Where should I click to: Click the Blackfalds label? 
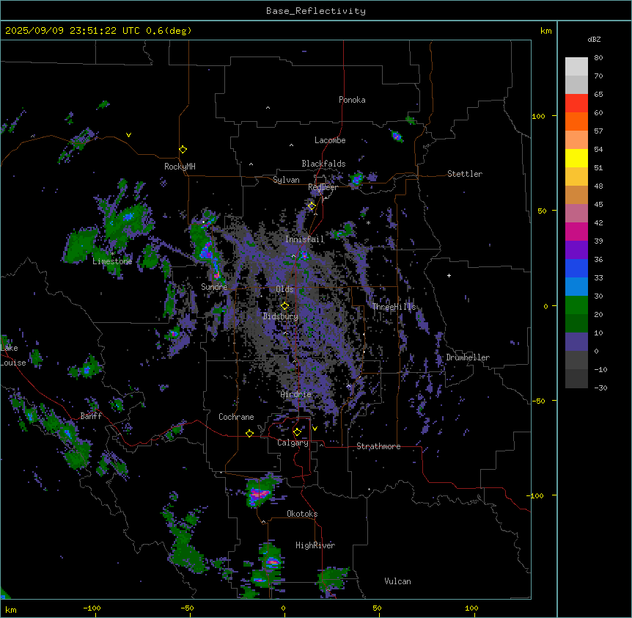point(323,164)
